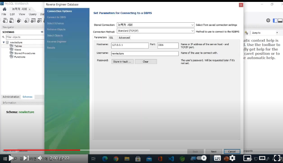Skip to the next video
This screenshot has height=163, width=283.
point(26,158)
